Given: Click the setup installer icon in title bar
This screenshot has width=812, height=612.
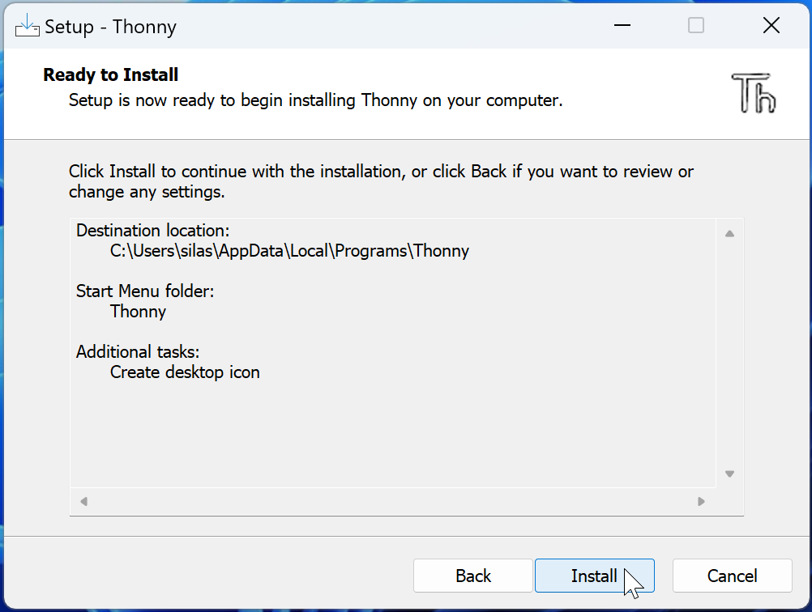Looking at the screenshot, I should pyautogui.click(x=27, y=25).
